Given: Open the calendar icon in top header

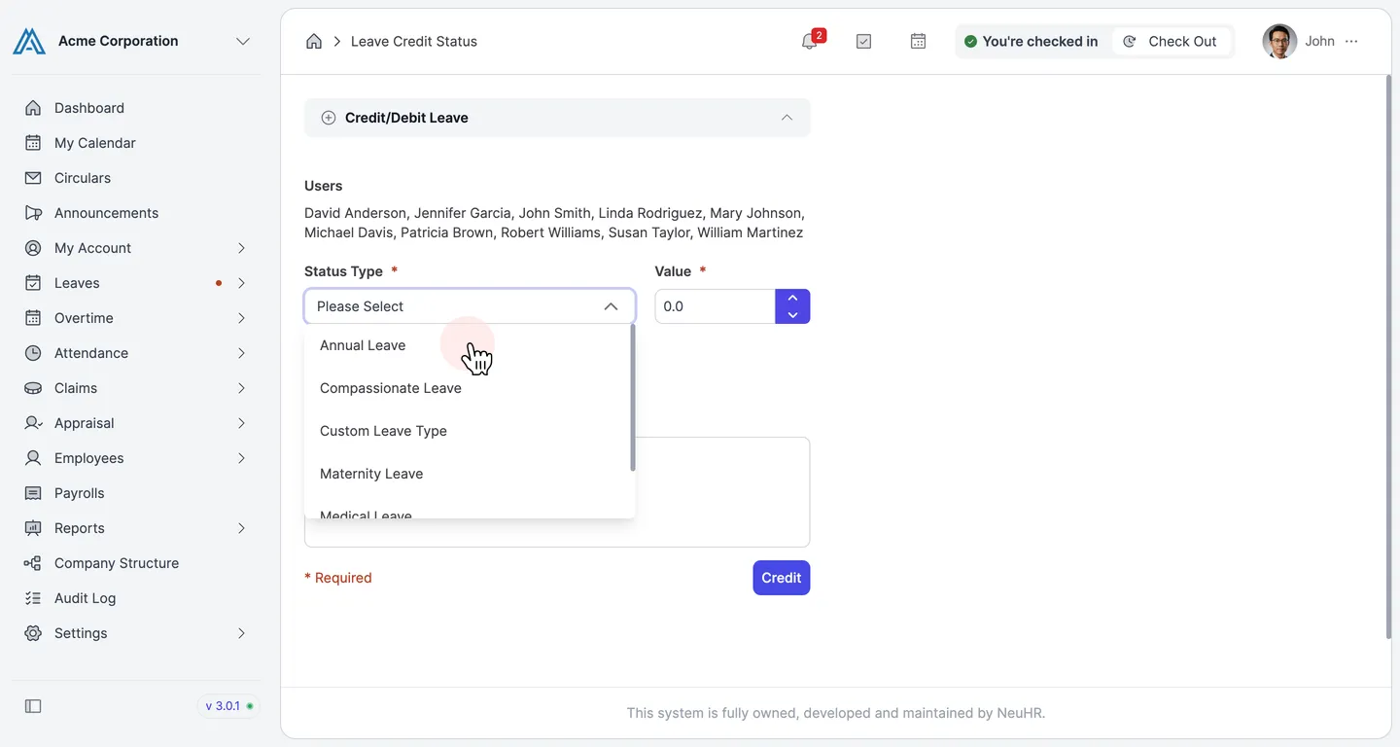Looking at the screenshot, I should tap(918, 41).
